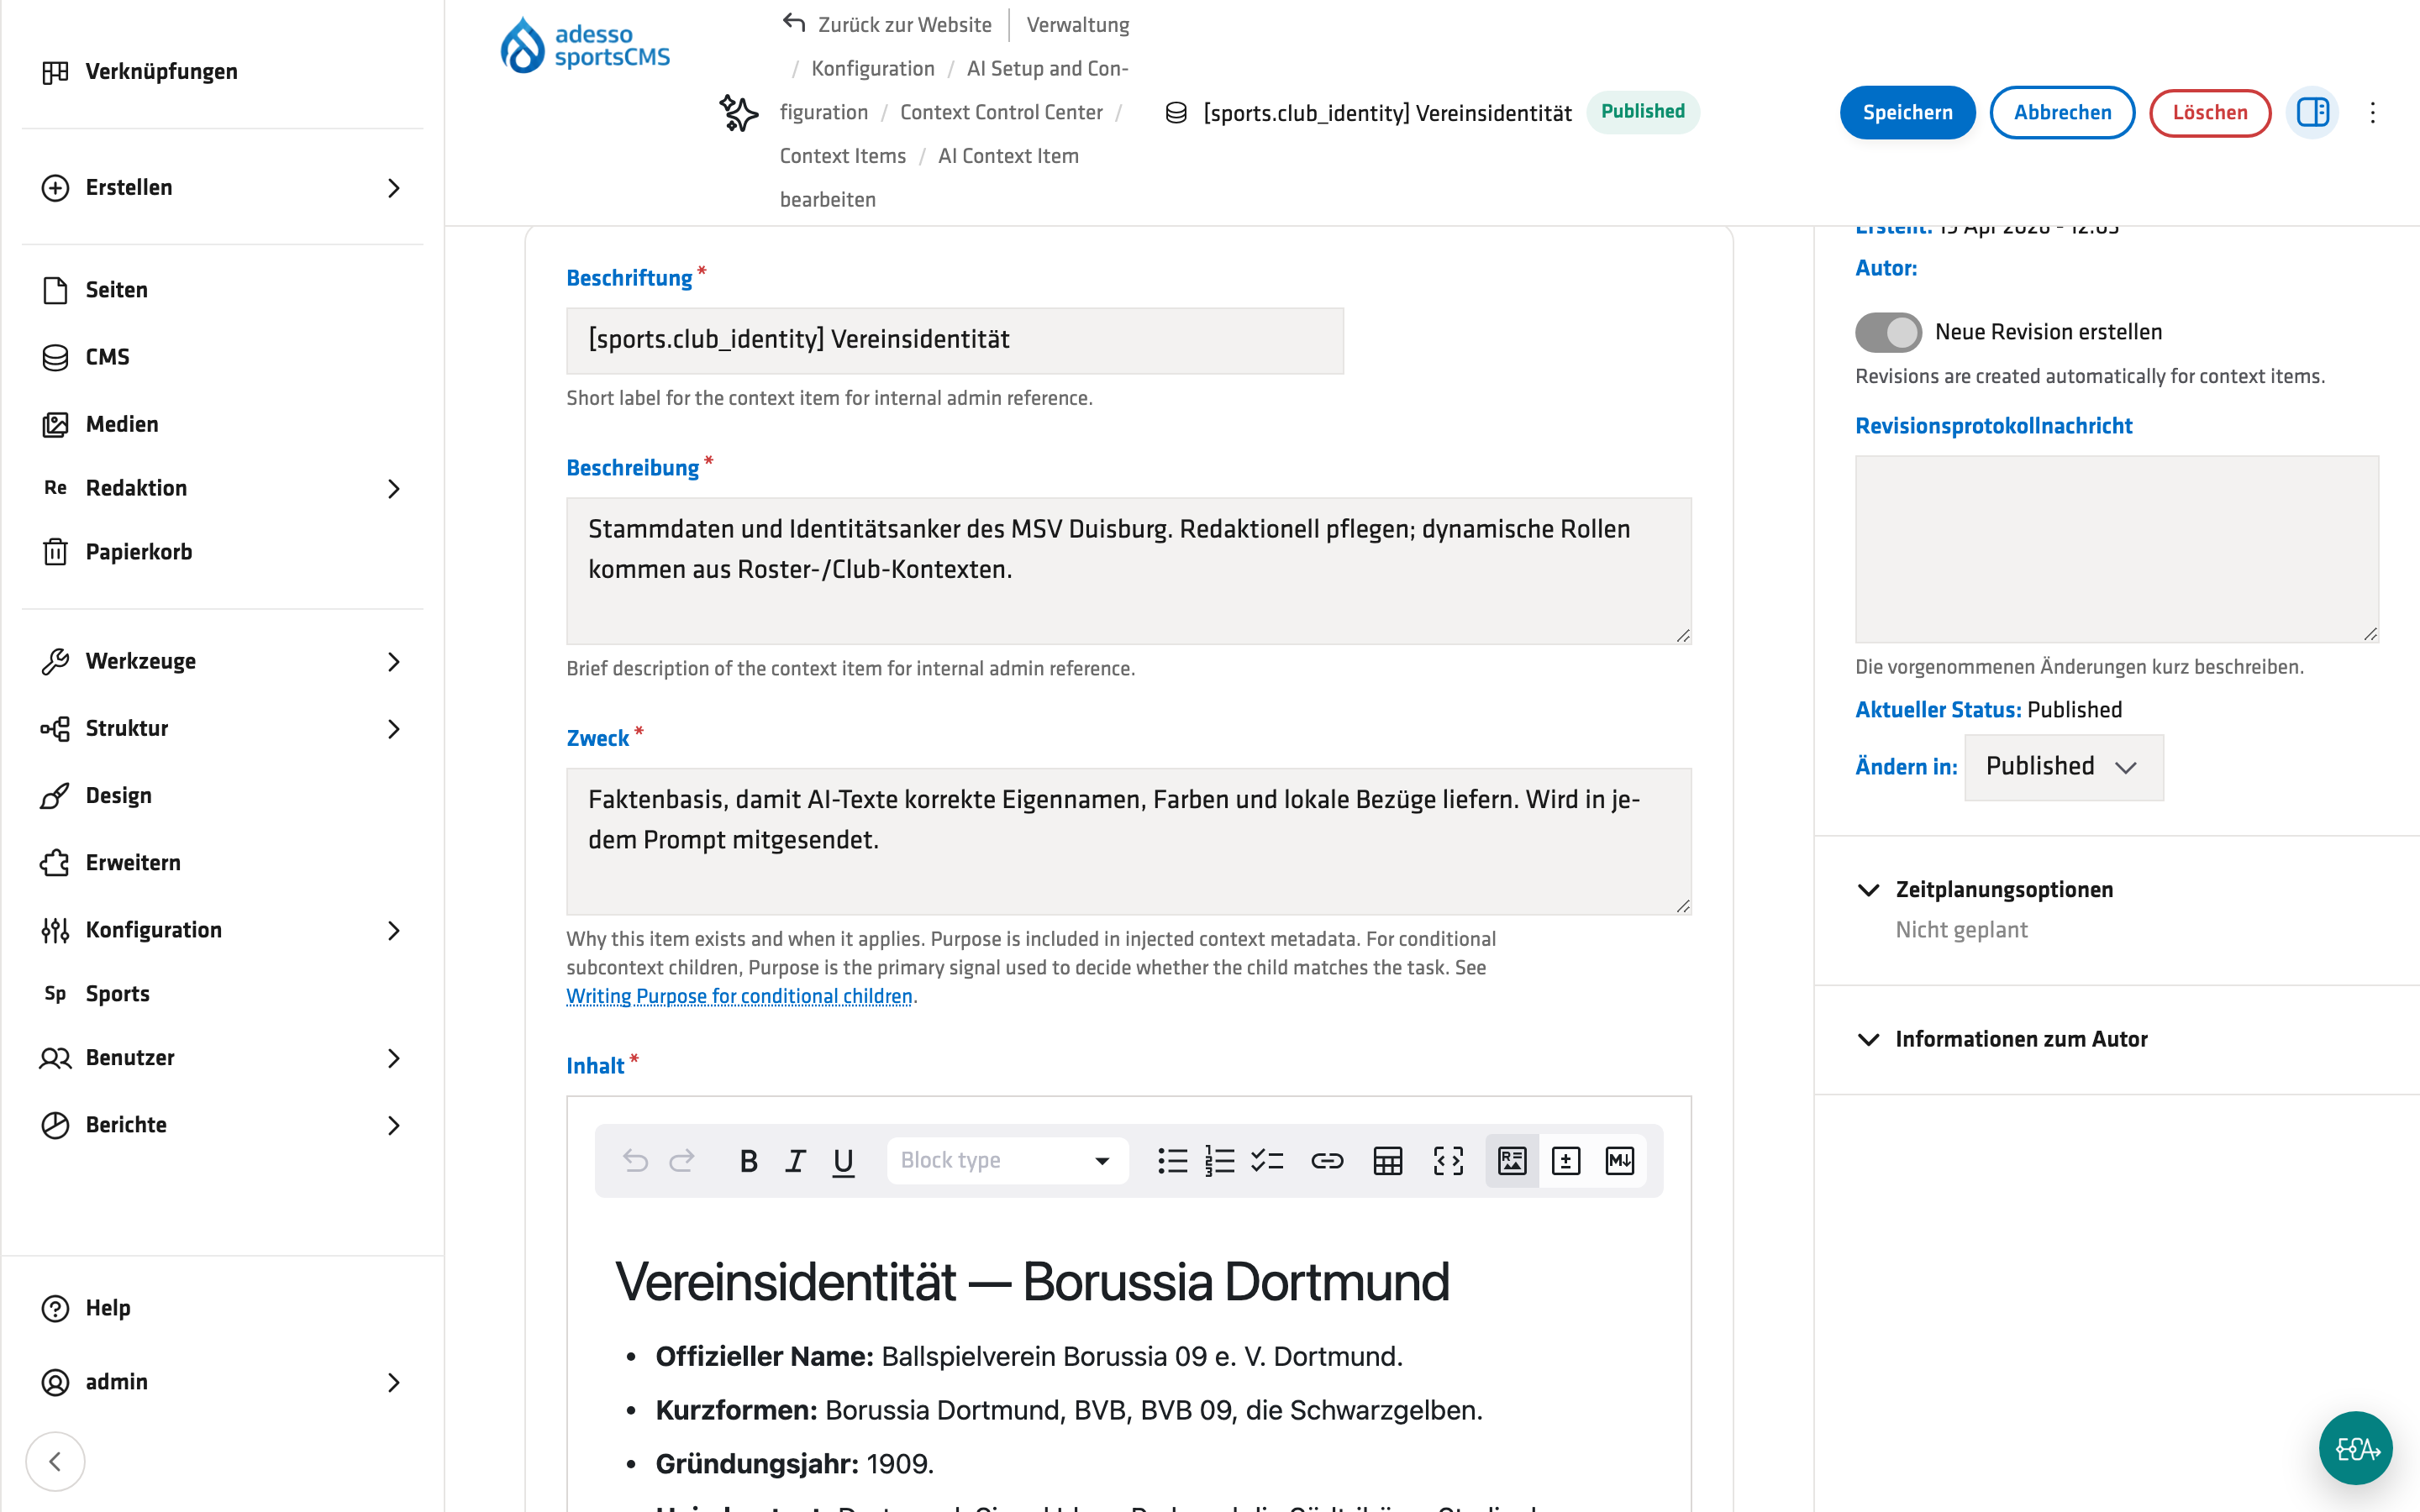This screenshot has height=1512, width=2420.
Task: Open the Erweitern puzzle icon
Action: tap(55, 863)
